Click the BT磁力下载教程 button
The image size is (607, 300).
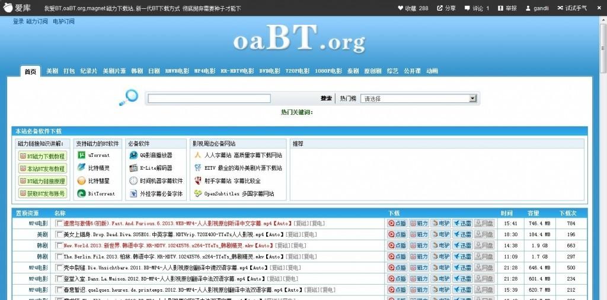pyautogui.click(x=43, y=156)
